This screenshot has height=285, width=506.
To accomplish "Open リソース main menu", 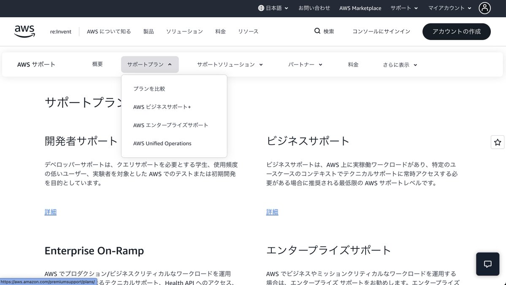I will [x=248, y=31].
